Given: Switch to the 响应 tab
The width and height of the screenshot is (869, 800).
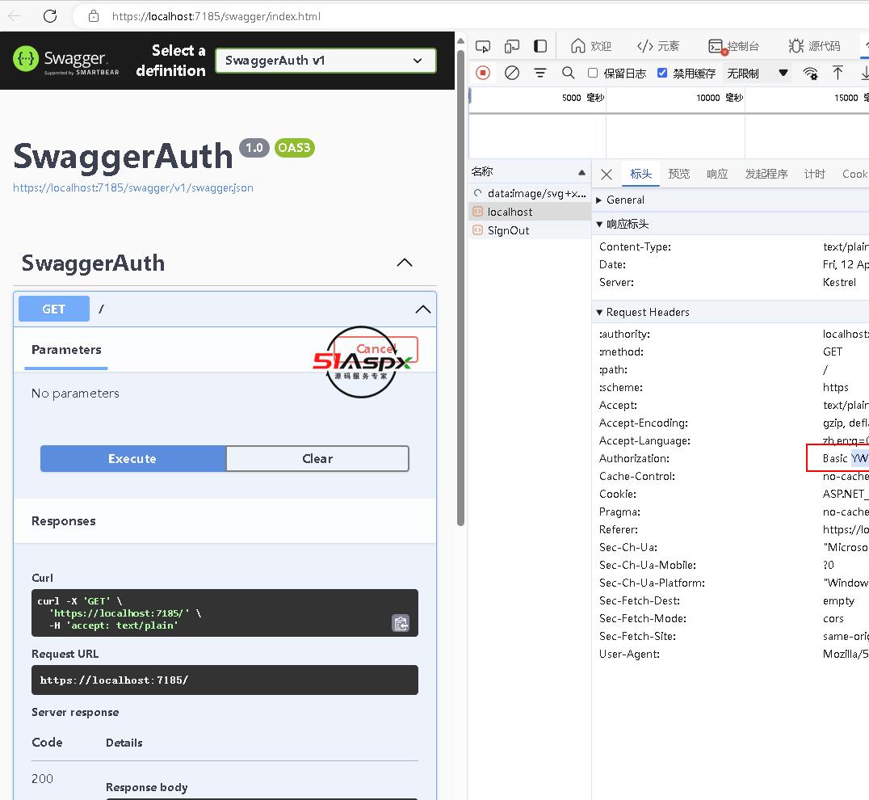Looking at the screenshot, I should pyautogui.click(x=716, y=174).
